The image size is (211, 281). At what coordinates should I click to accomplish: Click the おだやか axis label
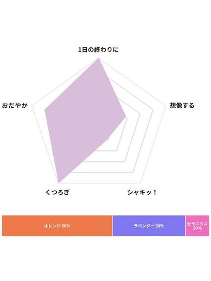tap(15, 105)
